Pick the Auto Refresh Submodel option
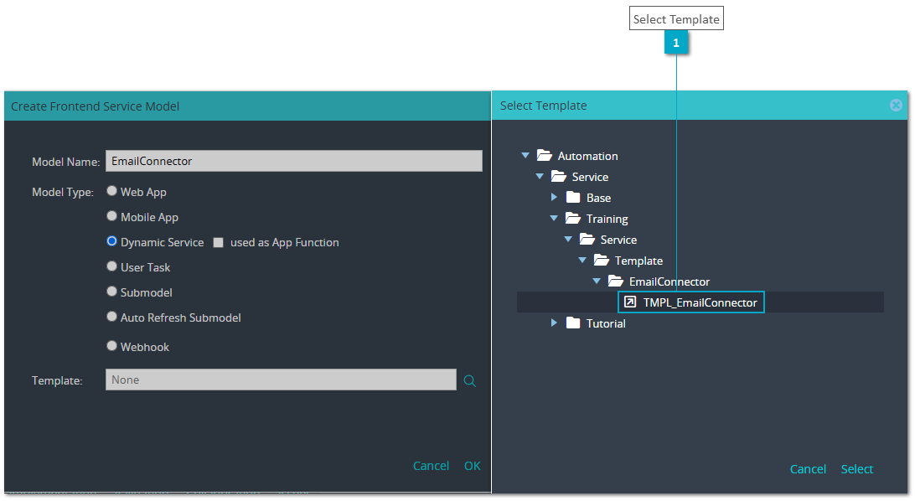 coord(112,317)
